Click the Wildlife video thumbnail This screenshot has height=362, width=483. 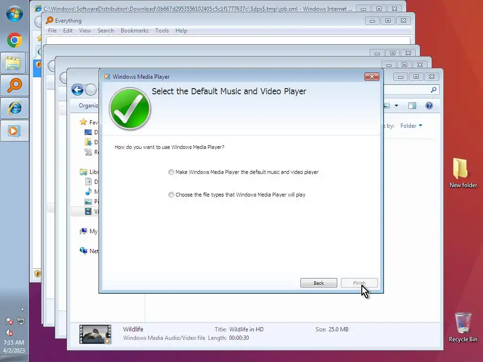coord(95,334)
